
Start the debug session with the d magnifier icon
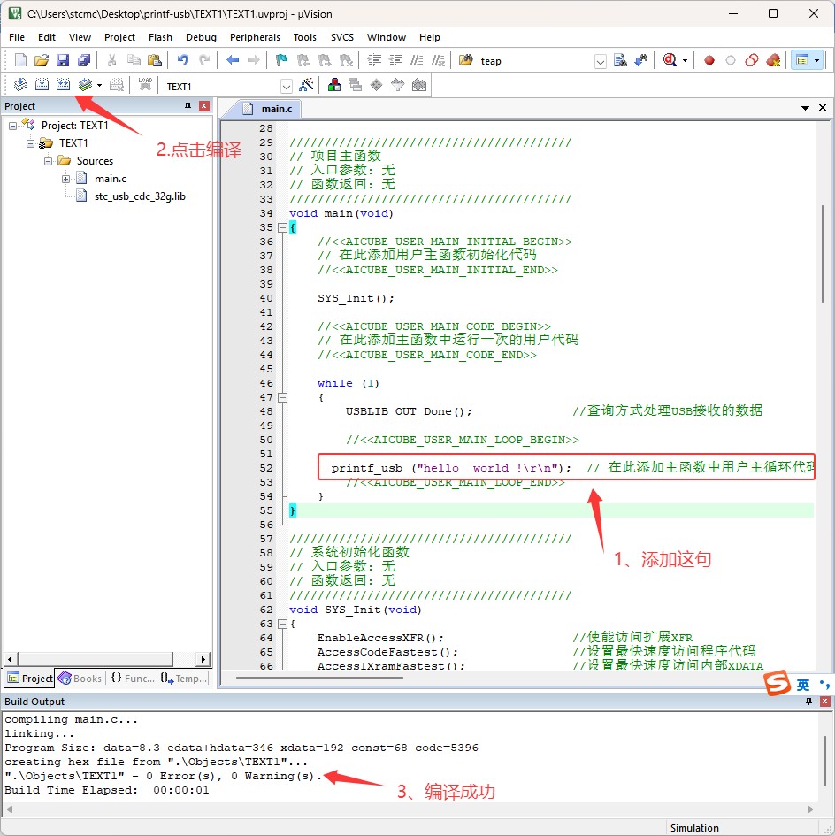[x=670, y=60]
